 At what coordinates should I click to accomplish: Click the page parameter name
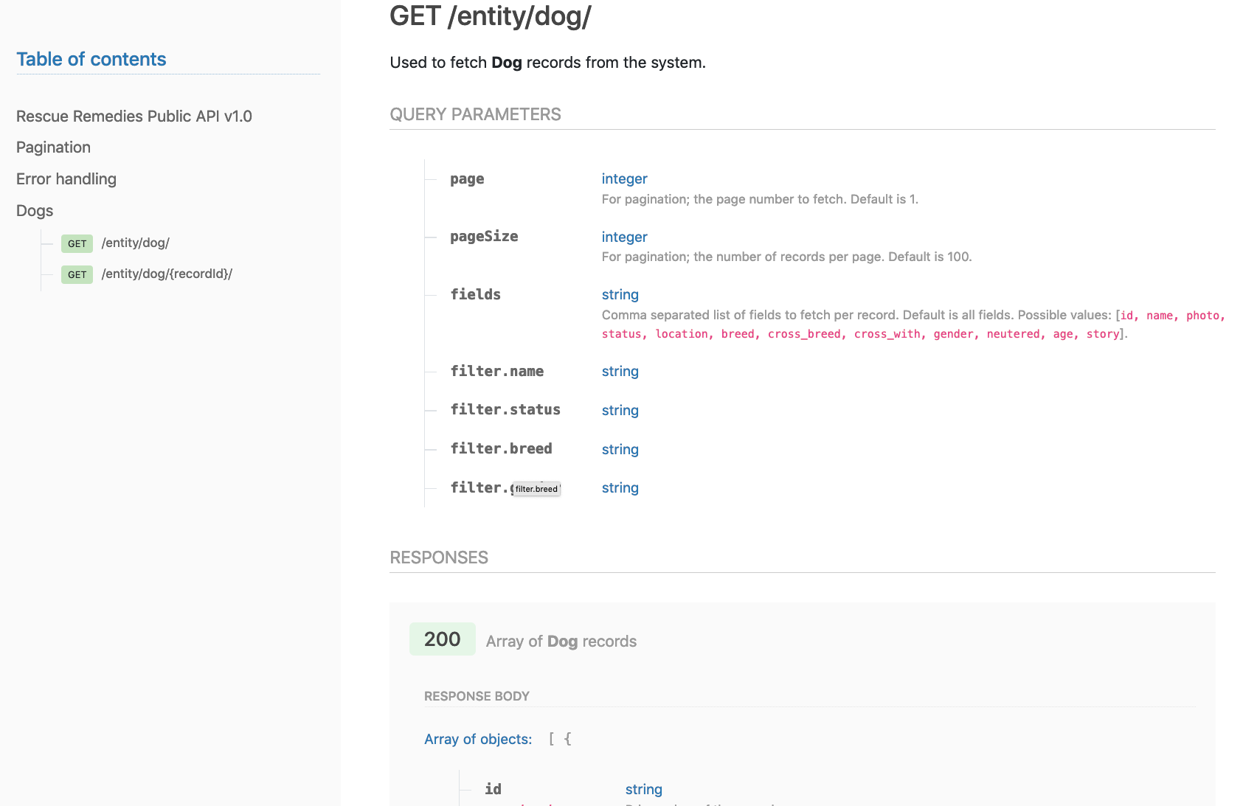click(x=467, y=179)
